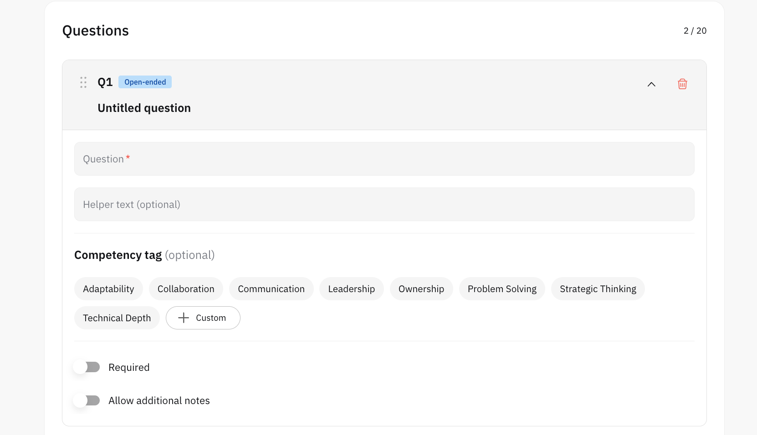Tag question with Ownership

tap(421, 289)
